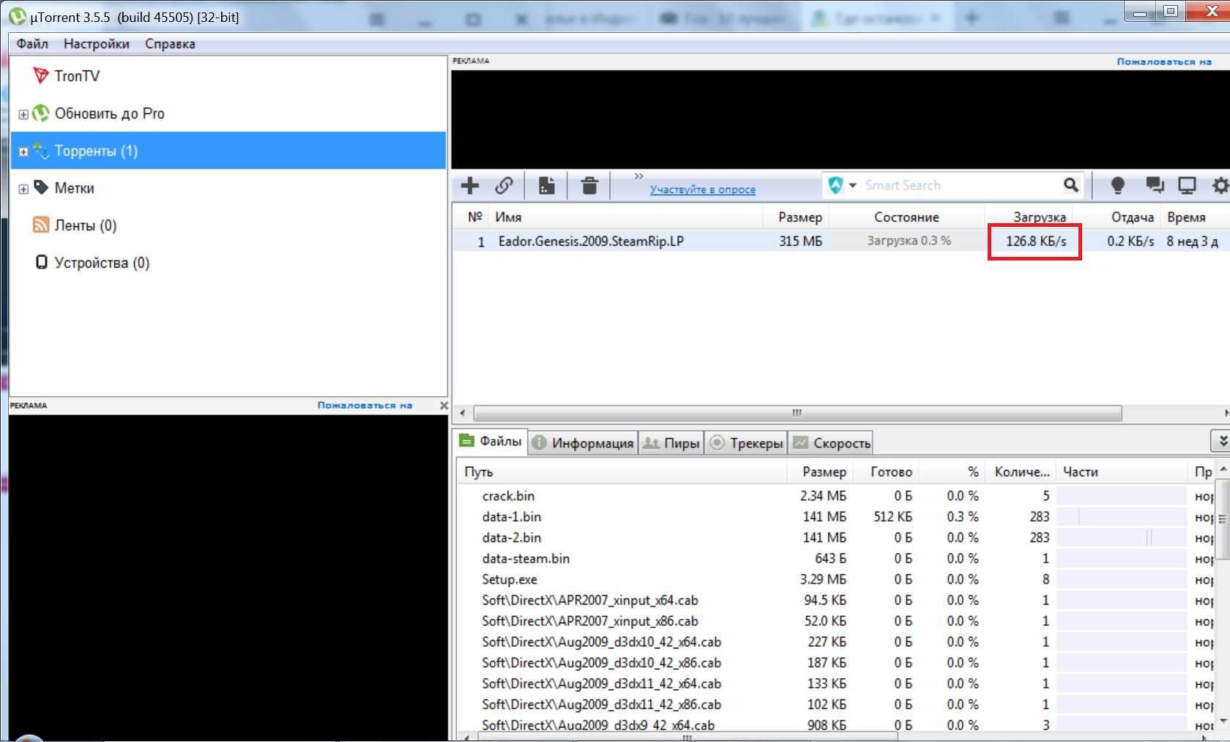
Task: Switch to the Пиры tab
Action: point(671,443)
